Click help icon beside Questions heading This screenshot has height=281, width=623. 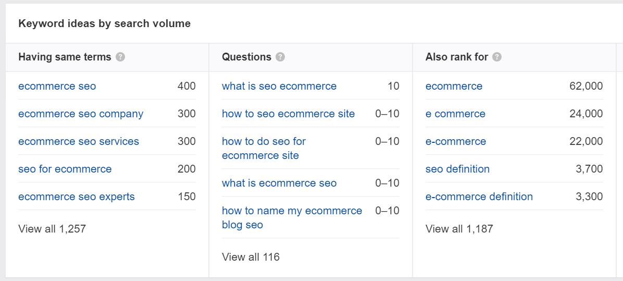(280, 57)
